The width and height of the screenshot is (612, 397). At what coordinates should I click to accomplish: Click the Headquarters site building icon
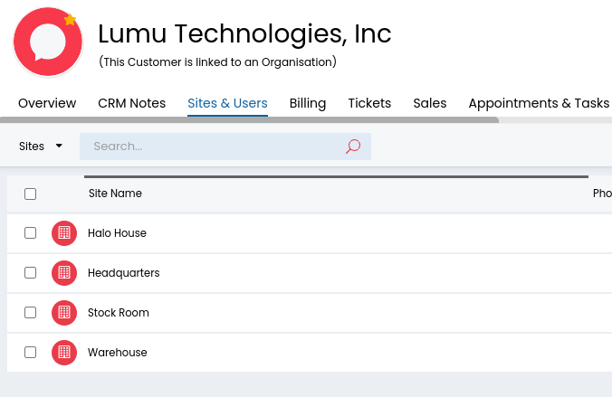coord(63,273)
